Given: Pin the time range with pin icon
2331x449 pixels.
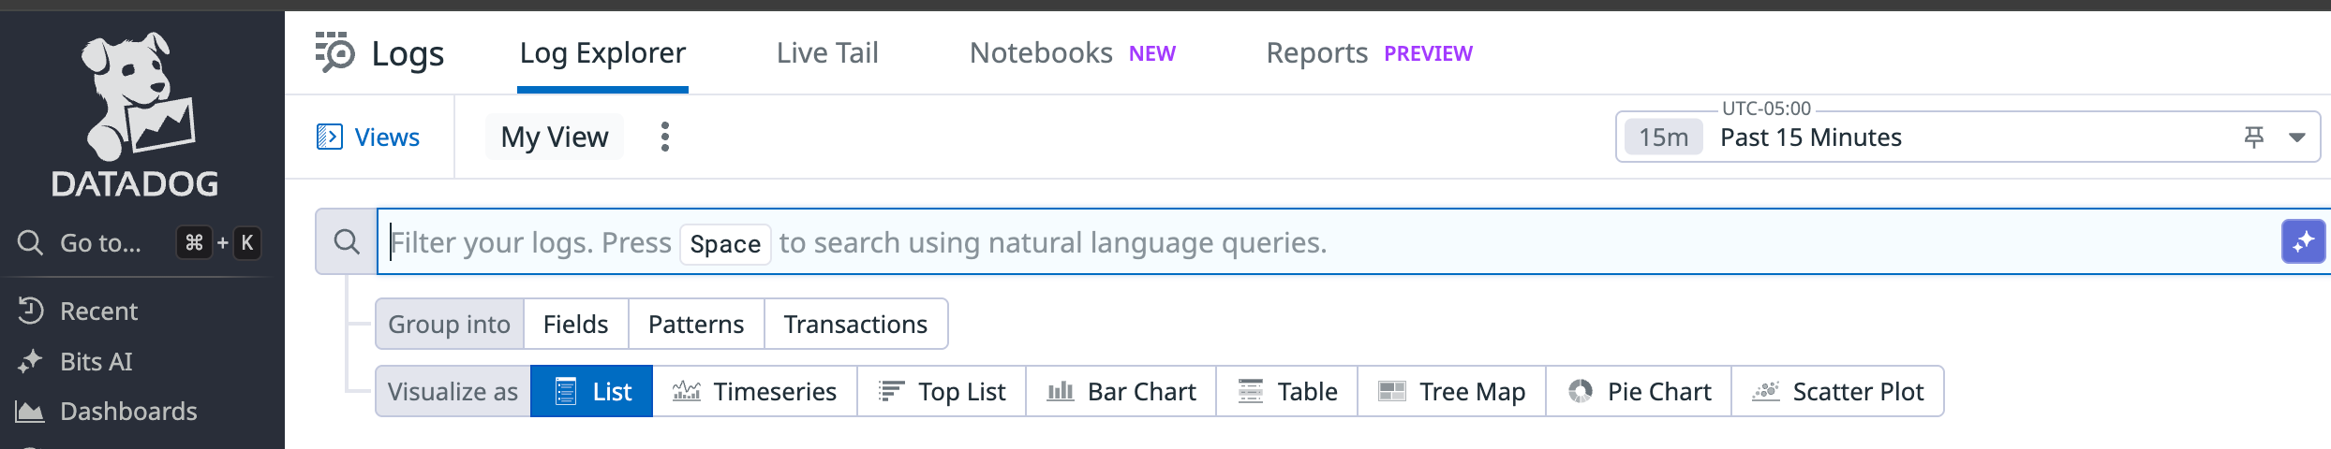Looking at the screenshot, I should tap(2254, 138).
